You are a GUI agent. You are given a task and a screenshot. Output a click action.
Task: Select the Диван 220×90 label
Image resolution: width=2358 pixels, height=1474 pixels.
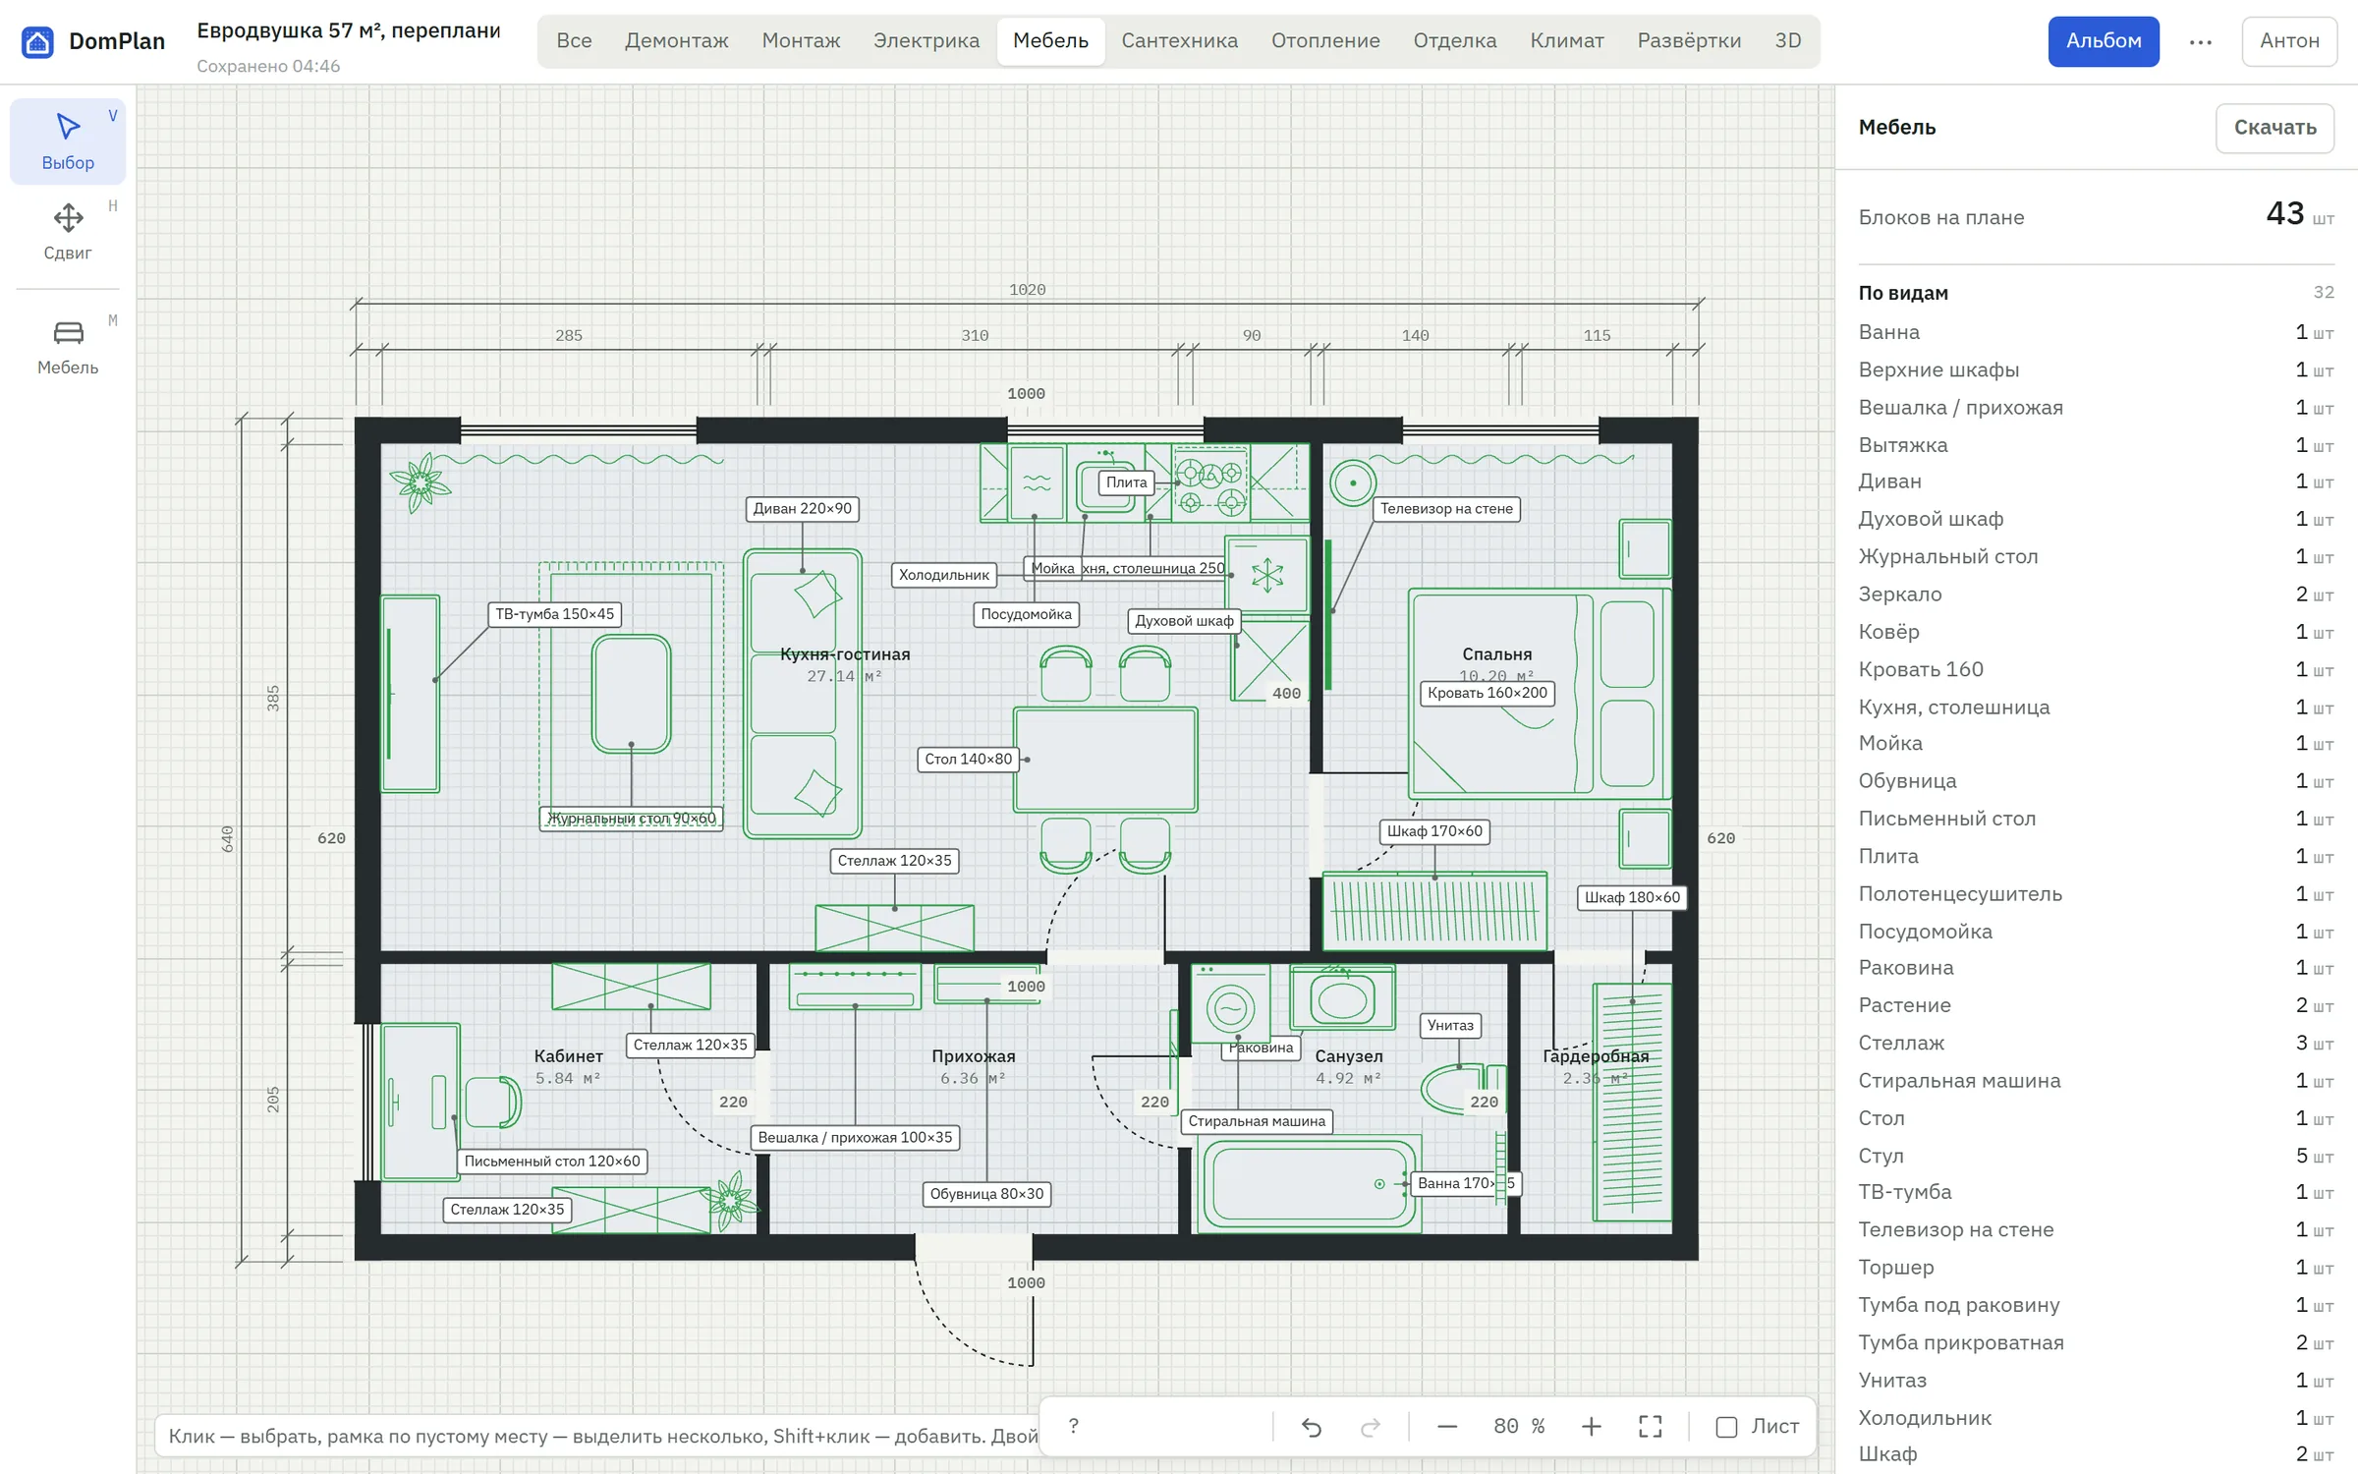pyautogui.click(x=802, y=509)
